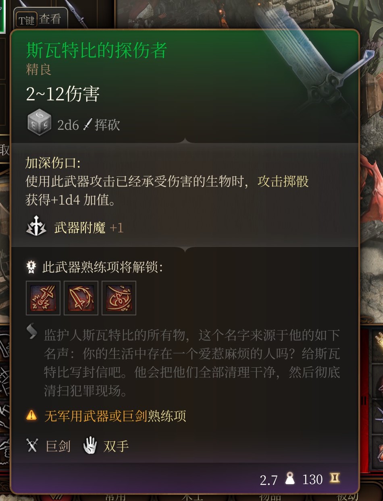Click the second unlocked weapon action icon

click(81, 298)
